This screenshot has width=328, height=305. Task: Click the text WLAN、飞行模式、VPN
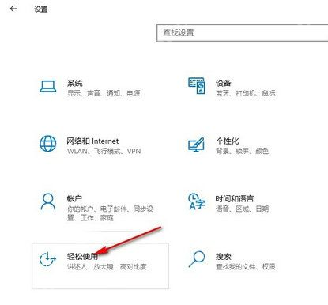[104, 151]
